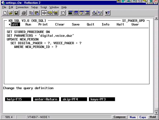Click the 'Change the query definition' hint text

coord(28,88)
